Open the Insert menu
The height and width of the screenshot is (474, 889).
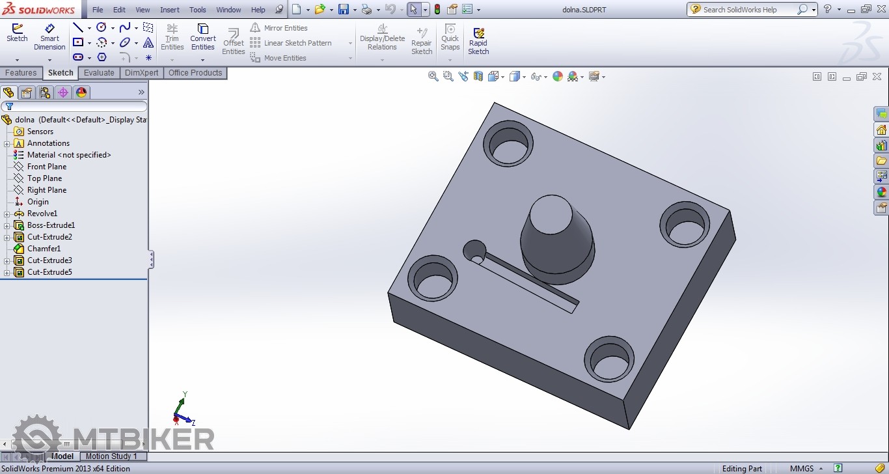(x=170, y=10)
